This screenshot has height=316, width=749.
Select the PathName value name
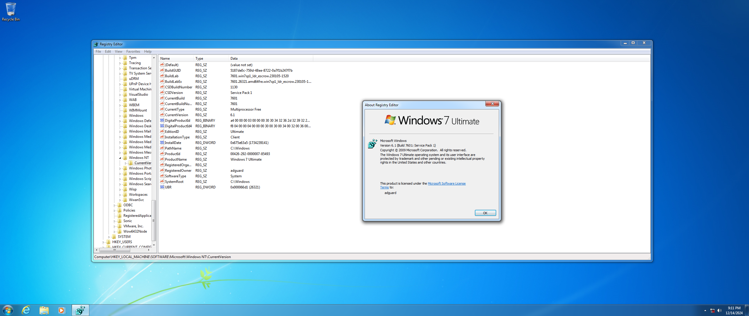[x=173, y=148]
